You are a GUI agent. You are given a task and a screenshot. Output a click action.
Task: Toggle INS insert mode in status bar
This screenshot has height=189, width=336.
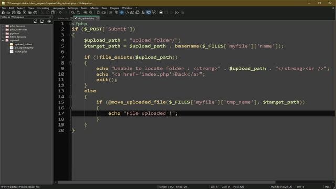click(327, 187)
